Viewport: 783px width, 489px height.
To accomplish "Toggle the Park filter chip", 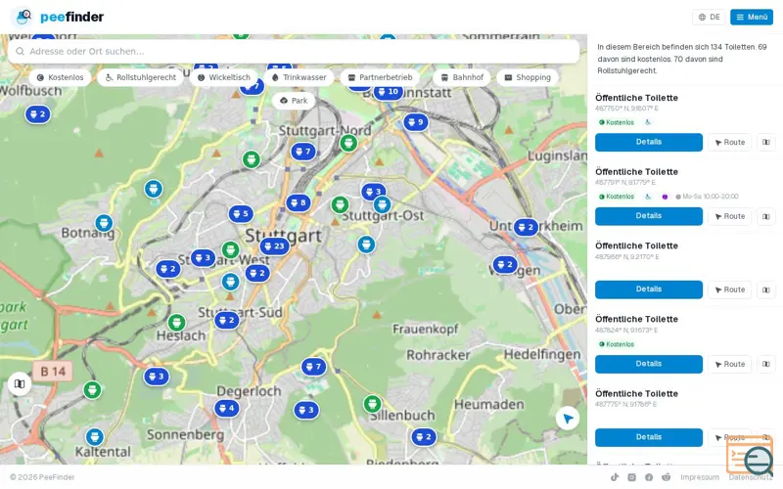I will click(x=294, y=101).
